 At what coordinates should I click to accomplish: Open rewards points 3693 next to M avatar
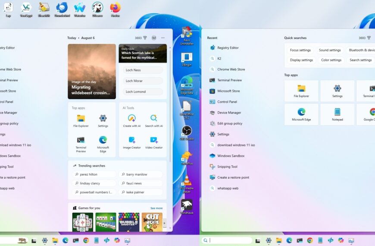pos(141,38)
